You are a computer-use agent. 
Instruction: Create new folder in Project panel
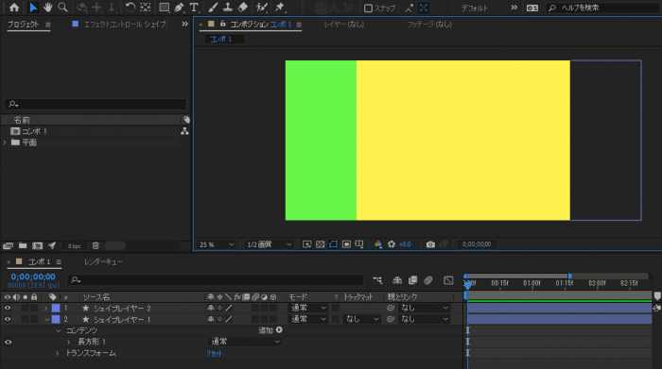pos(23,245)
